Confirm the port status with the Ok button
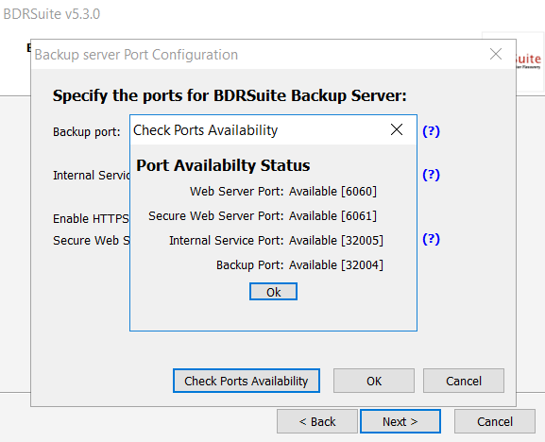Screen dimensions: 545x442 pos(273,292)
